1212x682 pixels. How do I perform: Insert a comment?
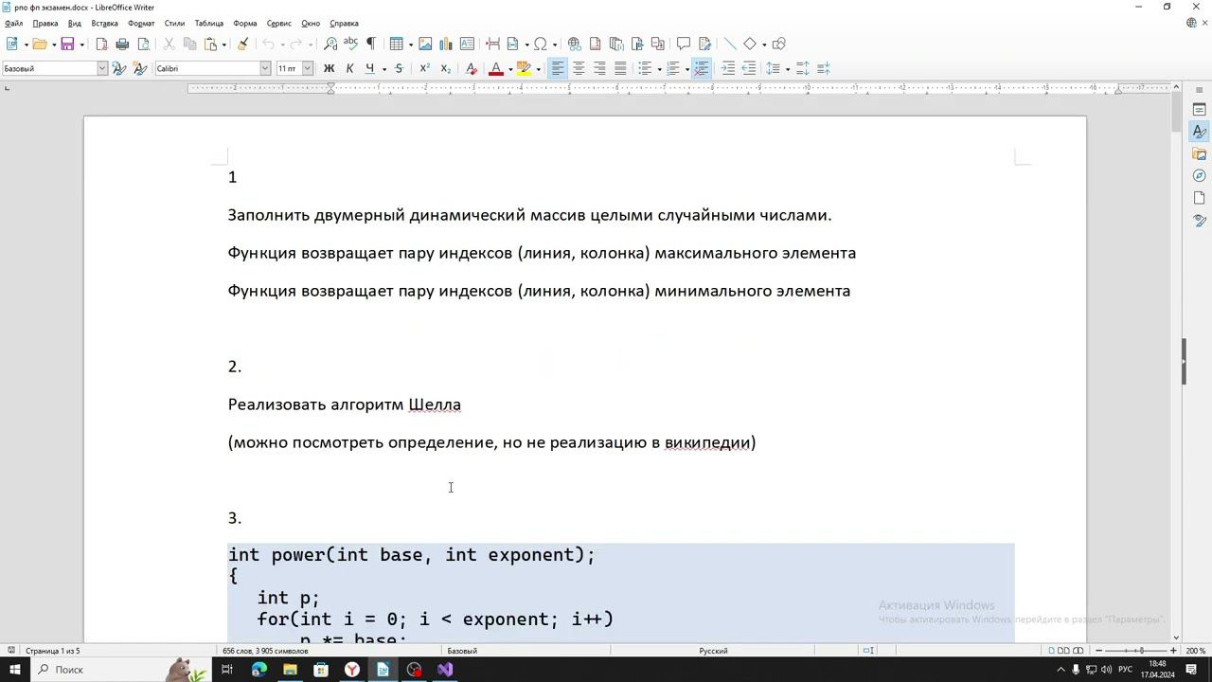click(x=684, y=44)
